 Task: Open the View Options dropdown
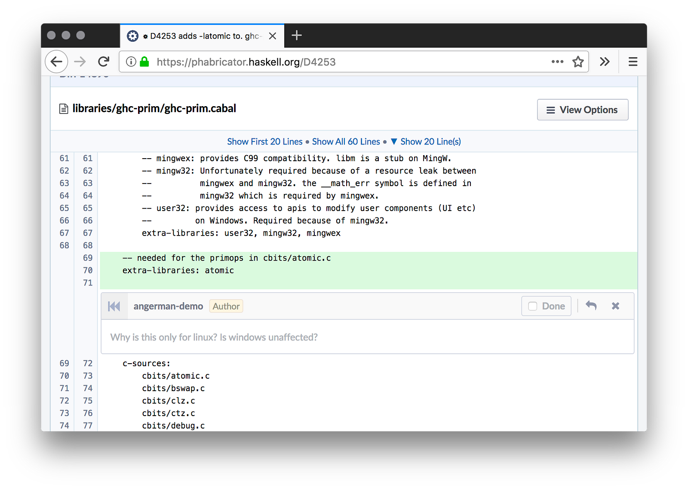click(582, 110)
